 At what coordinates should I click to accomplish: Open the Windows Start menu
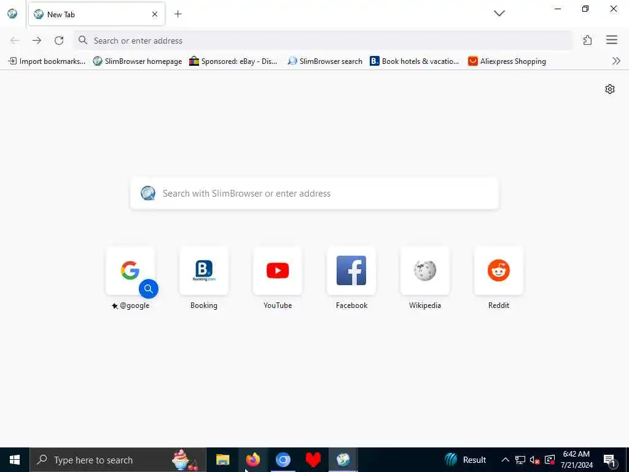15,460
